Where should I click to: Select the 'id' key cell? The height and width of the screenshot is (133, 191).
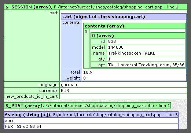[99, 41]
